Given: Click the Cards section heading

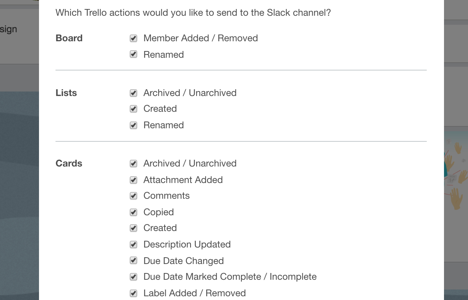Looking at the screenshot, I should click(x=69, y=163).
